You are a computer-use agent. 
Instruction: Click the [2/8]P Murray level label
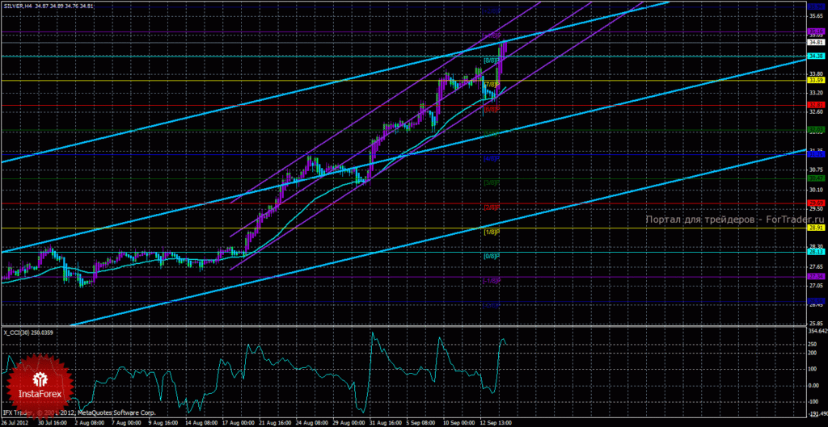[491, 207]
